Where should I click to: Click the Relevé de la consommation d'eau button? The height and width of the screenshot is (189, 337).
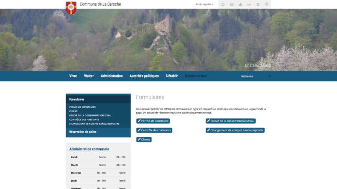[231, 121]
